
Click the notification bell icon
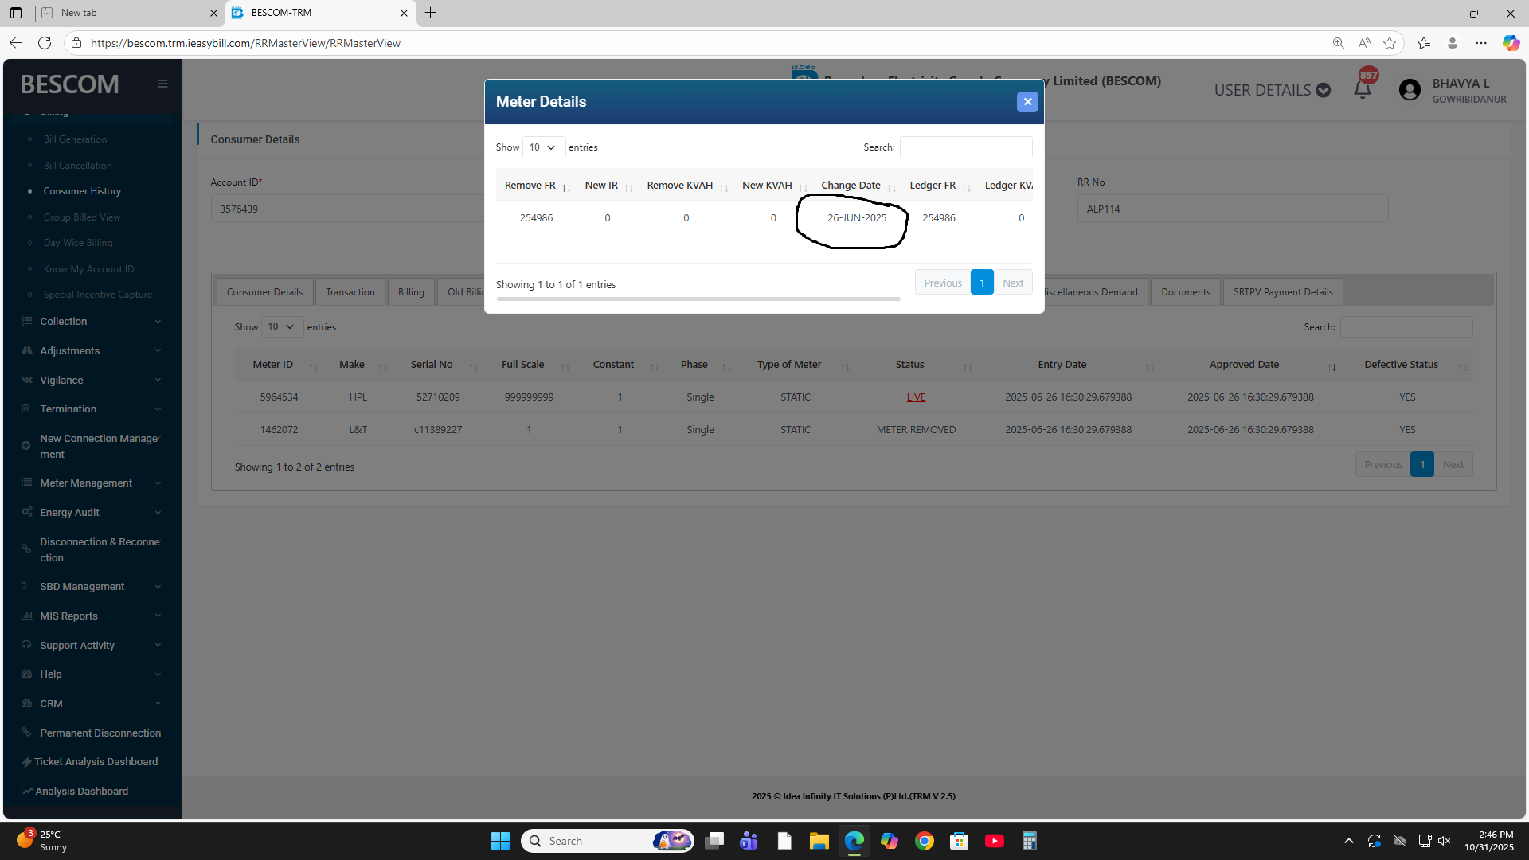tap(1362, 90)
